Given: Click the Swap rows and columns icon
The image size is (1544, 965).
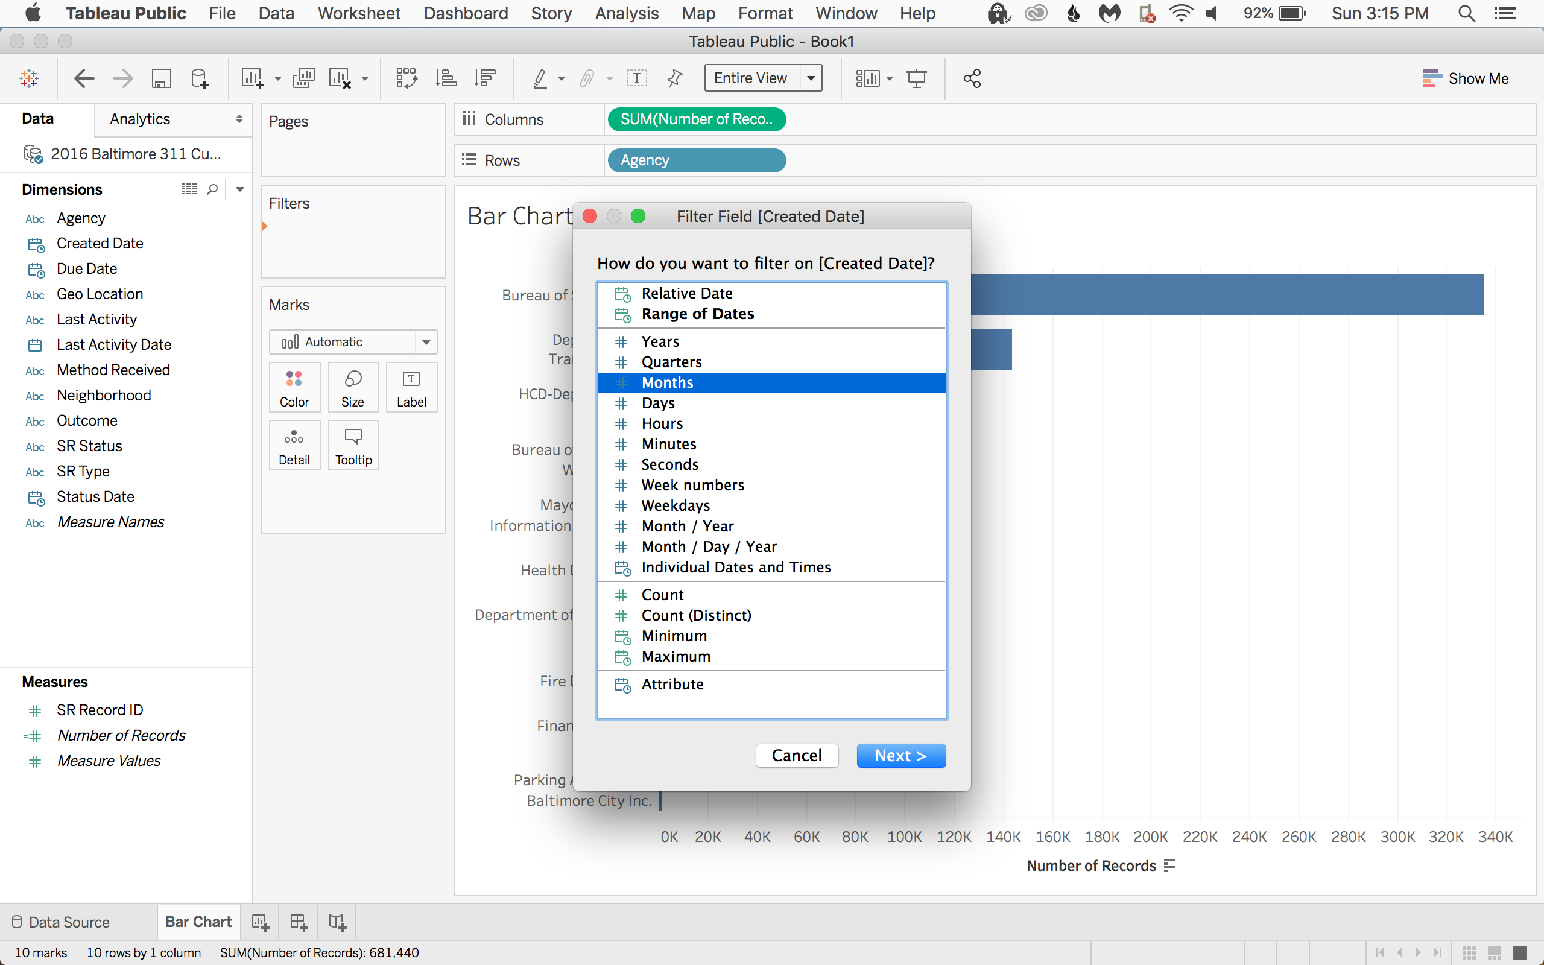Looking at the screenshot, I should coord(407,78).
